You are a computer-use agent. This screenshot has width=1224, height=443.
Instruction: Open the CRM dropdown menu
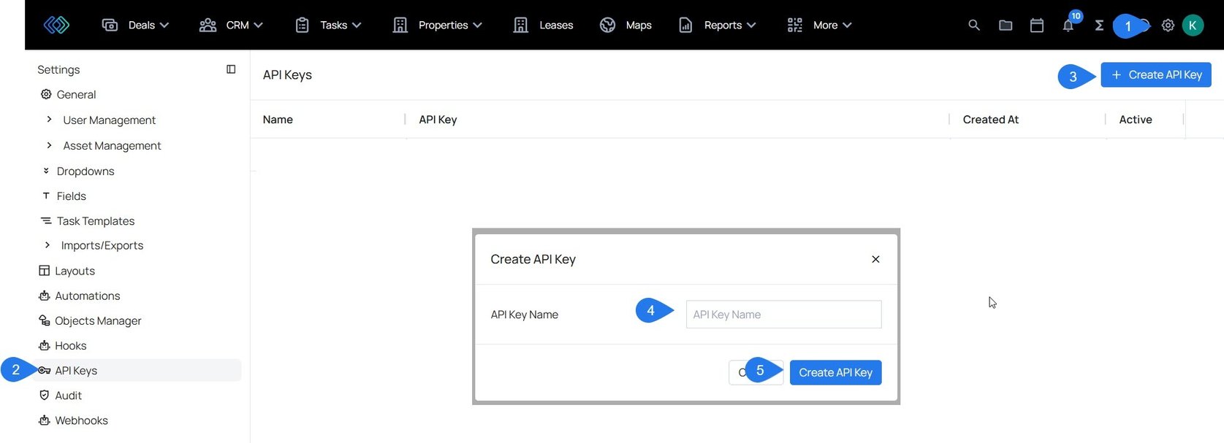click(x=231, y=25)
